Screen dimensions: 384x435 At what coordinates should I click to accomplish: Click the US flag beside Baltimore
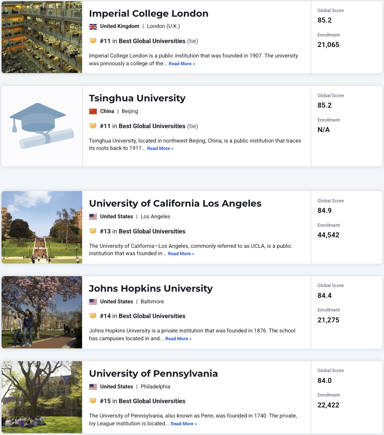[x=93, y=302]
